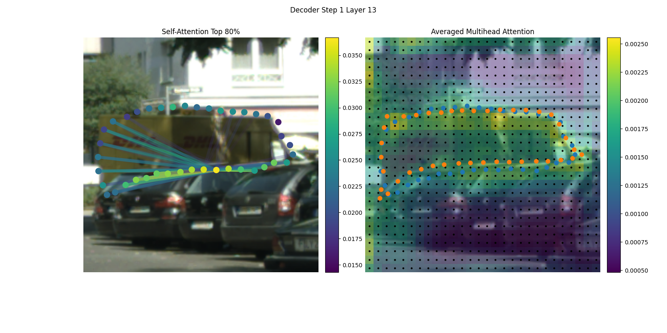667x333 pixels.
Task: Click the 0.0250 tick label on left colorbar
Action: [352, 160]
